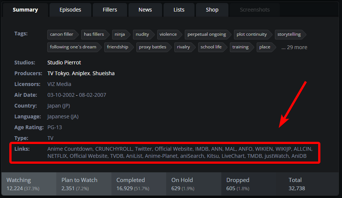This screenshot has height=198, width=342.
Task: Click the 'canon filler' tag
Action: pyautogui.click(x=62, y=34)
